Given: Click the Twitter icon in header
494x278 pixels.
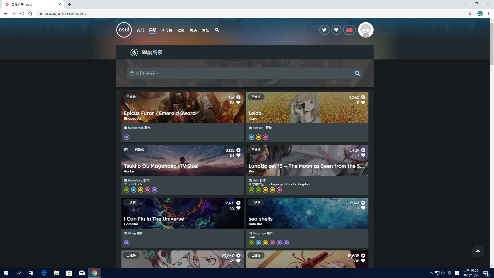Looking at the screenshot, I should click(324, 30).
